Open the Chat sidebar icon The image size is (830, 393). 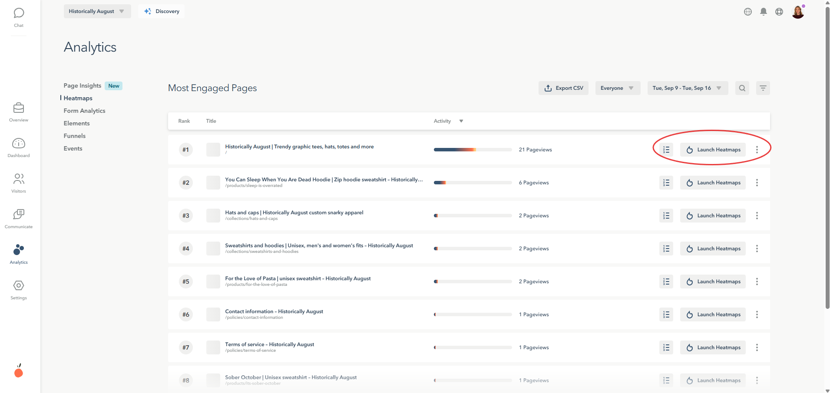tap(19, 17)
